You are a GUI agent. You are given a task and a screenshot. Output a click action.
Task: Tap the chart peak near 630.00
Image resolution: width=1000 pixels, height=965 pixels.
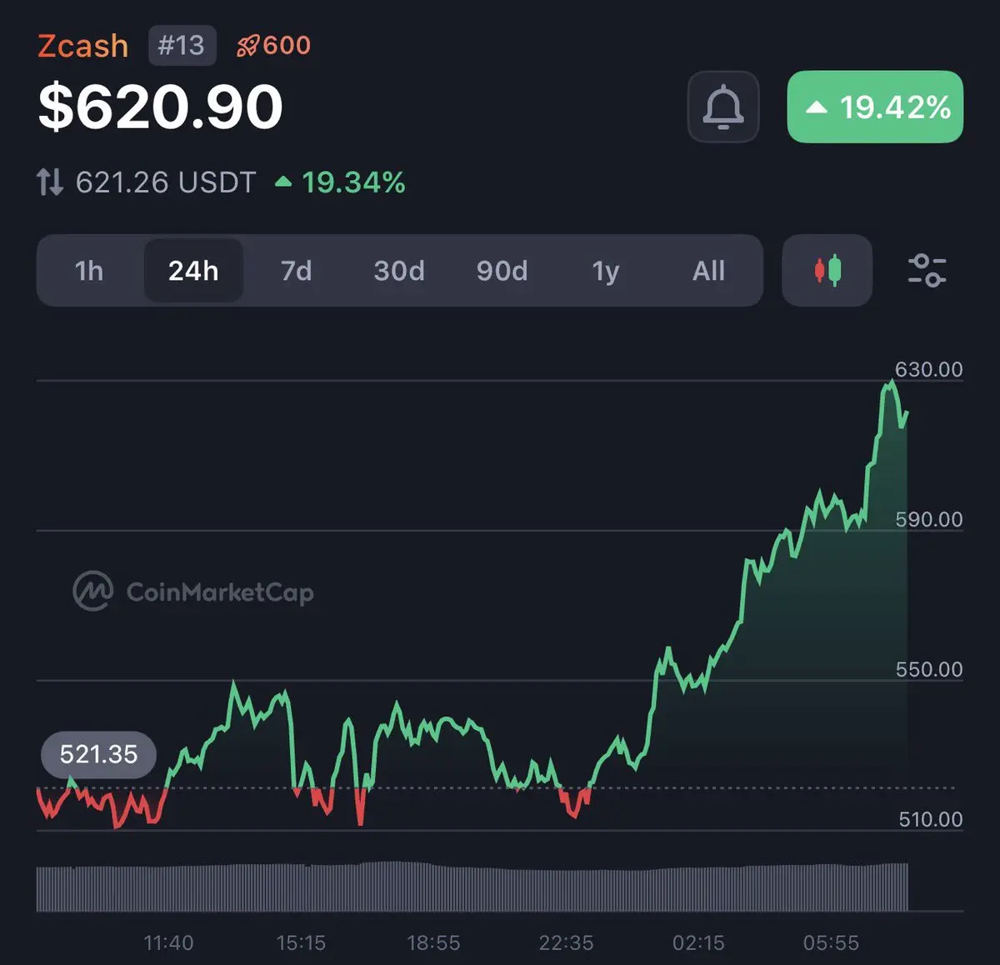[x=892, y=382]
